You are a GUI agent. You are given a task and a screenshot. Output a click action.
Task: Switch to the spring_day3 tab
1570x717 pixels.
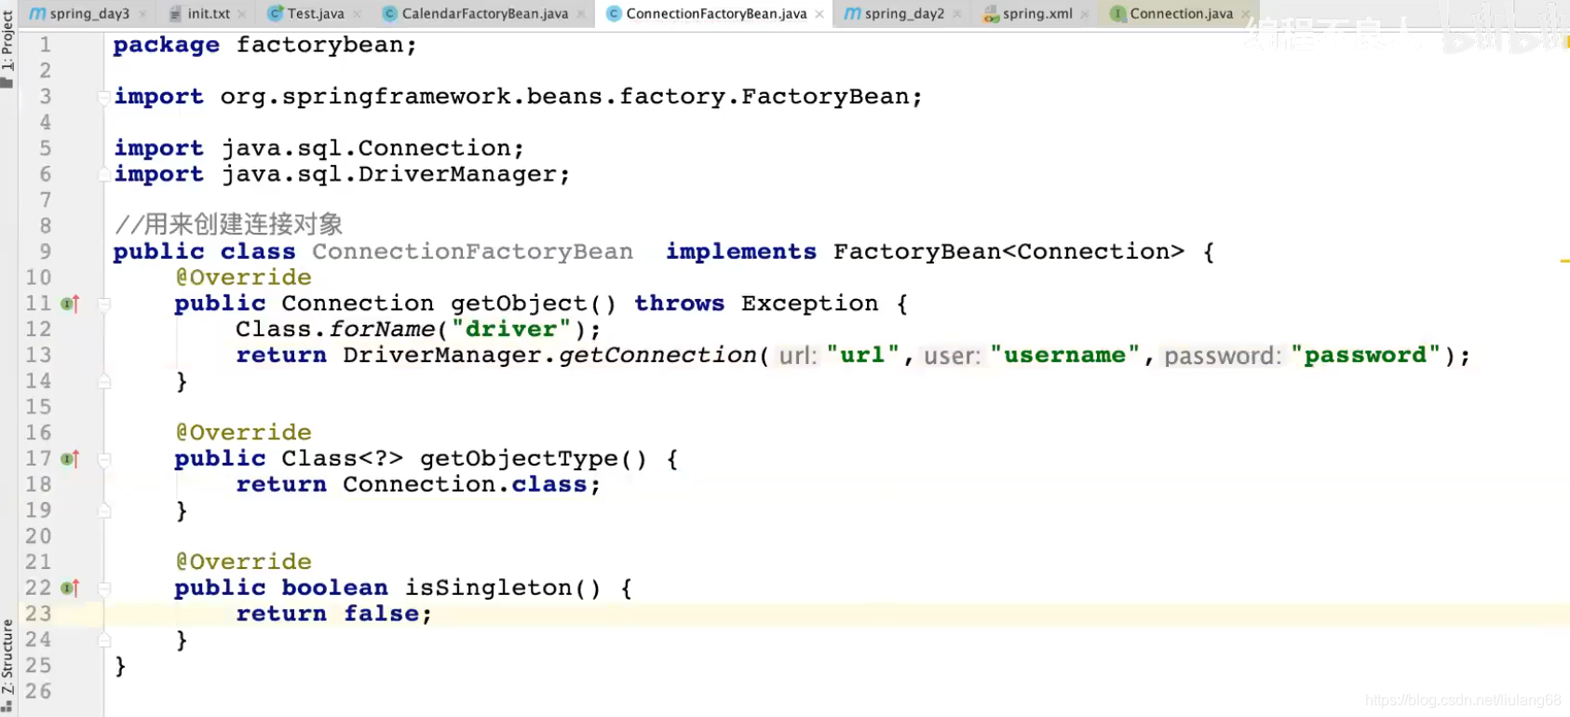[x=89, y=14]
